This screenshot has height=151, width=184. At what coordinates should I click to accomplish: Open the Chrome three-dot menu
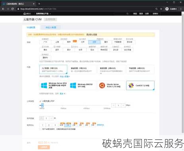[181, 9]
